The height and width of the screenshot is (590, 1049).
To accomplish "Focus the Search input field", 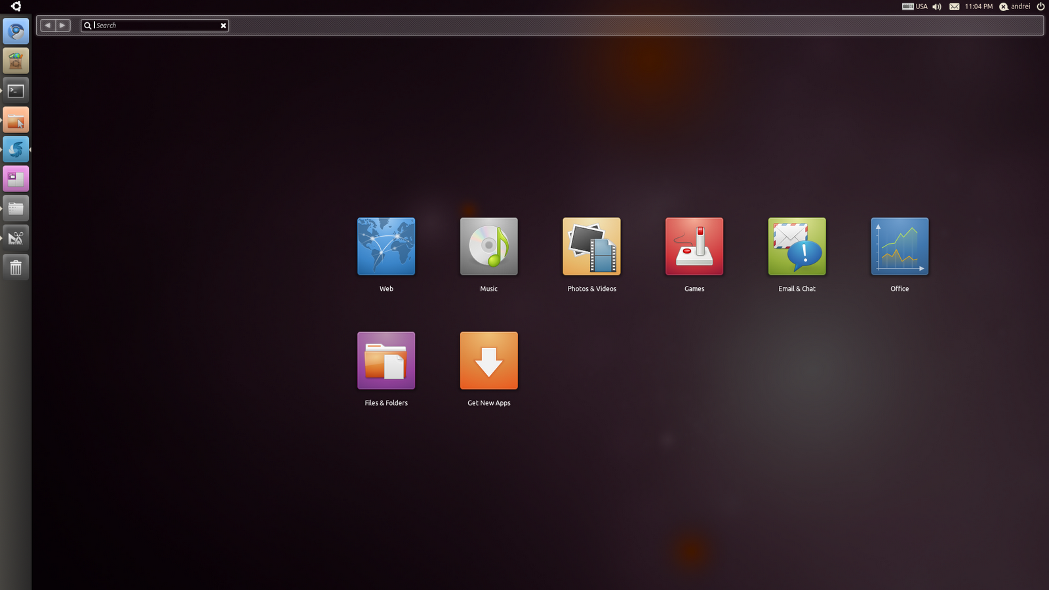I will coord(157,26).
